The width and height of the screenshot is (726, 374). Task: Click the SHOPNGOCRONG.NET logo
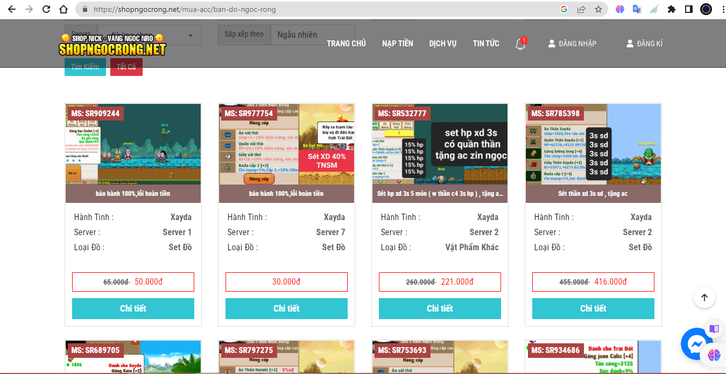112,45
